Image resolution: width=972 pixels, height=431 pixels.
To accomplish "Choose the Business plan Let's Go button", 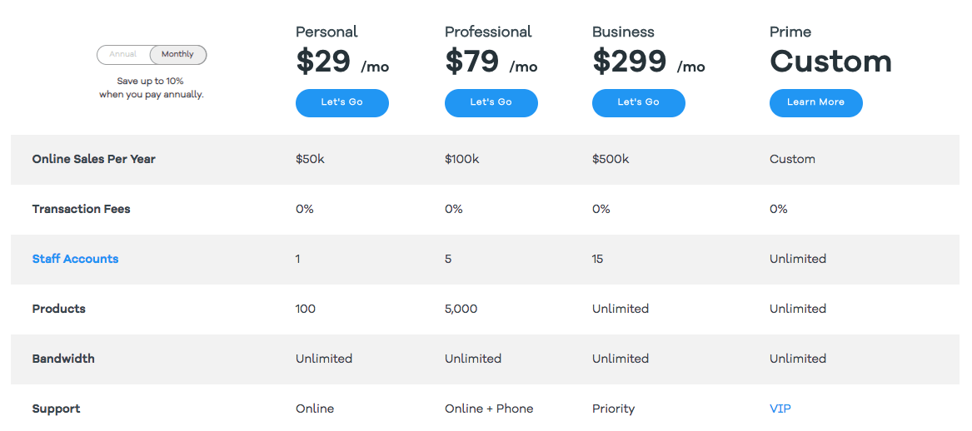I will (x=638, y=102).
